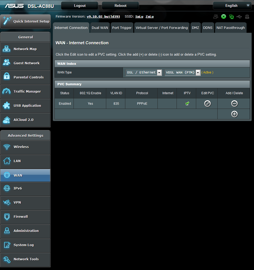Open the English language dropdown
This screenshot has height=270, width=254.
[233, 6]
